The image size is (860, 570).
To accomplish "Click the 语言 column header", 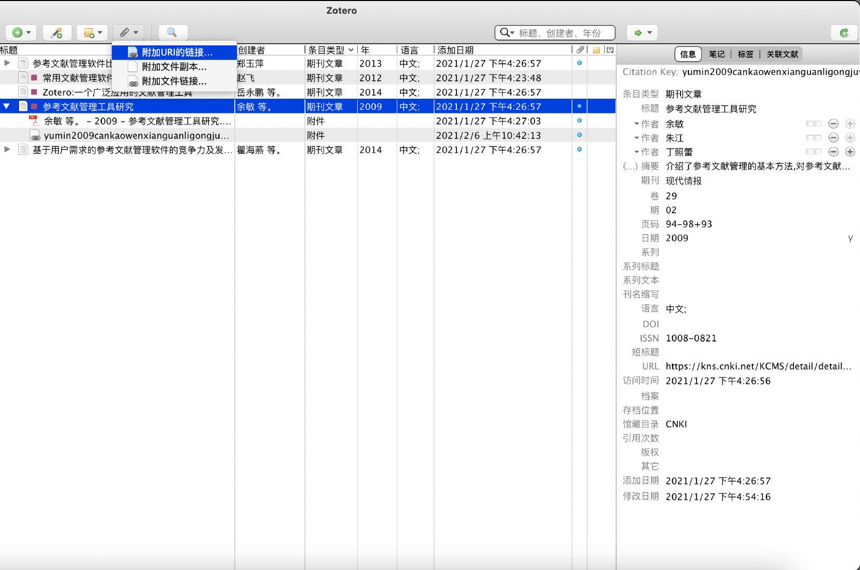I will (415, 50).
